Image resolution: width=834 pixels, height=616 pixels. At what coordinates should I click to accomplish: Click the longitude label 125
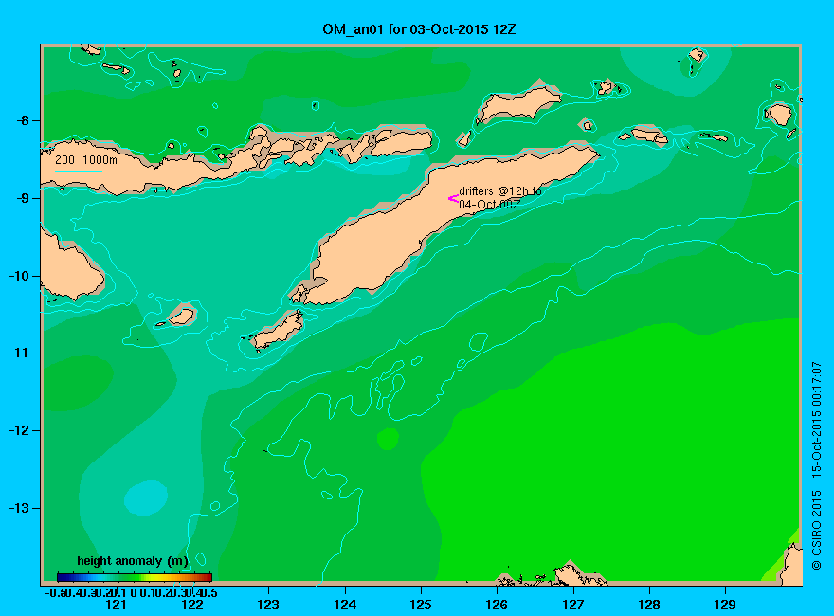[x=421, y=605]
